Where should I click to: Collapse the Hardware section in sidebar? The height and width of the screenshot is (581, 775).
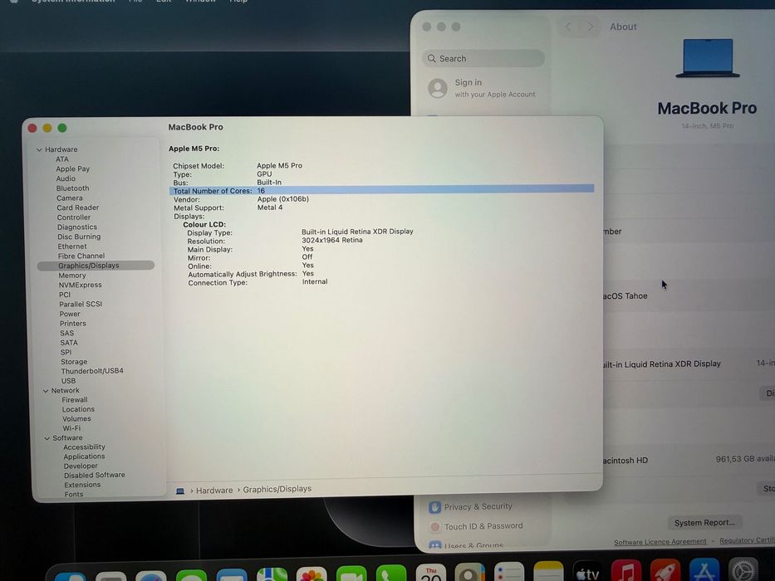(39, 149)
